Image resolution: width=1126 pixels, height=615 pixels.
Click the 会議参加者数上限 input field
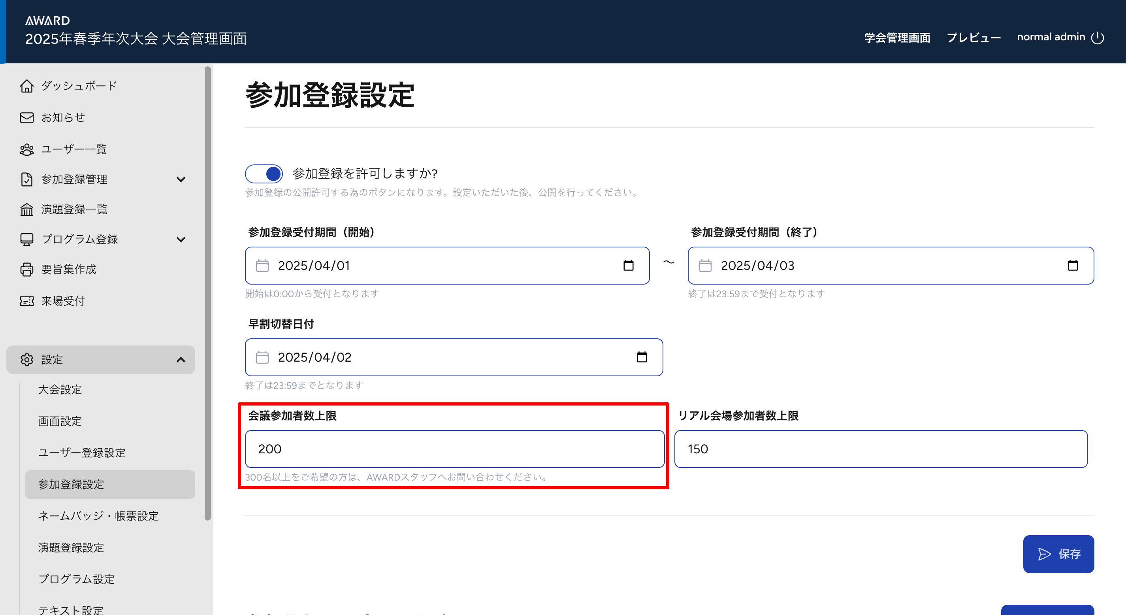(x=455, y=449)
